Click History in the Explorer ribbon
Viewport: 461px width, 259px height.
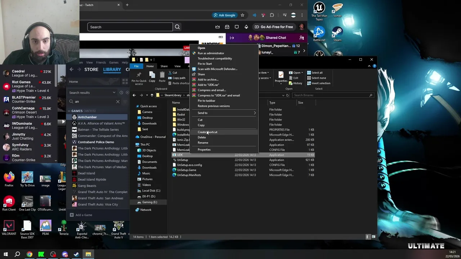295,83
